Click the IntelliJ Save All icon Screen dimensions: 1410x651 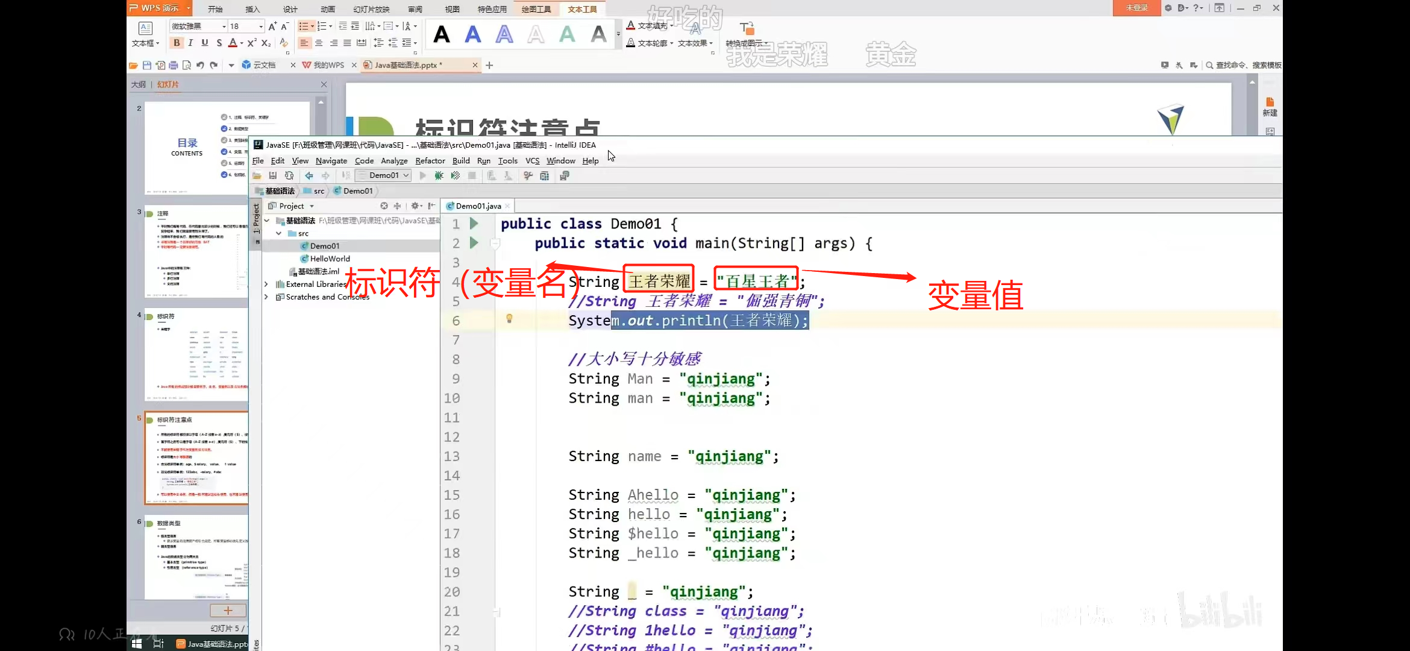coord(272,175)
